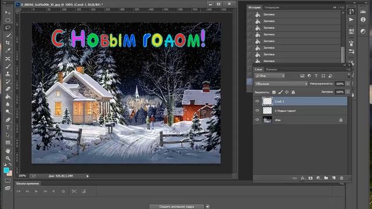Toggle lock transparent pixels

(274, 92)
